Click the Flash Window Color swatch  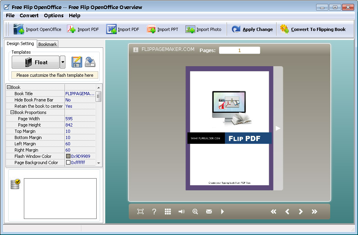tap(68, 156)
